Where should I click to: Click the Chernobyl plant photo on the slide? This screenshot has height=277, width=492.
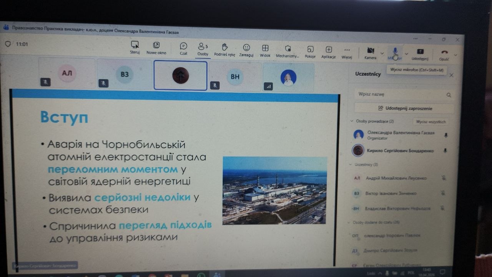(x=275, y=190)
